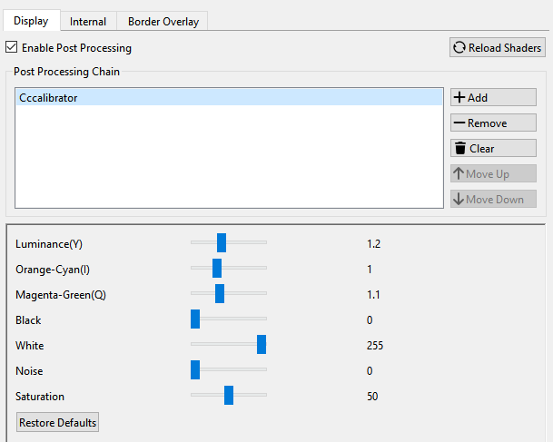
Task: Click the Magenta-Green(Q) label
Action: [x=61, y=295]
